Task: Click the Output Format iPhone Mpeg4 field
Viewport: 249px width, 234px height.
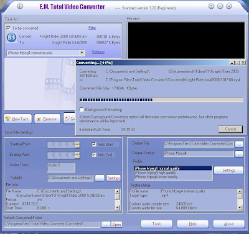Action: (199, 153)
